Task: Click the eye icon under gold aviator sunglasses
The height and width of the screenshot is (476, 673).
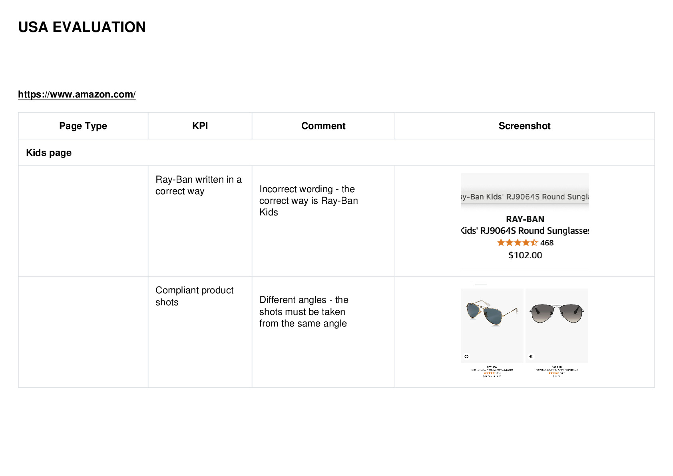Action: tap(466, 356)
